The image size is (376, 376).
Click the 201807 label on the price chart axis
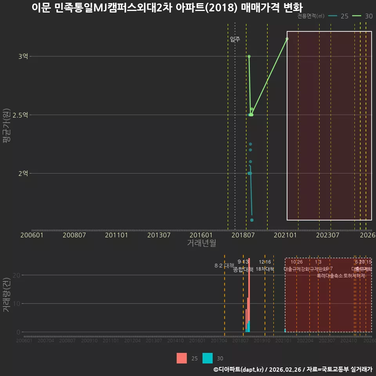pyautogui.click(x=243, y=235)
